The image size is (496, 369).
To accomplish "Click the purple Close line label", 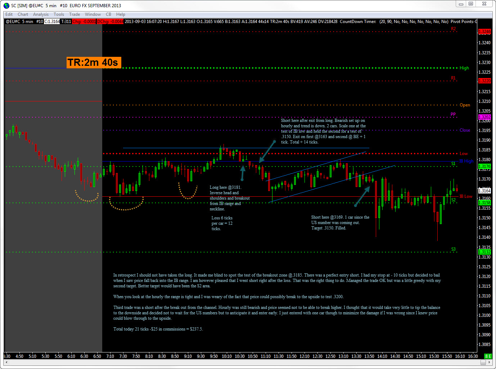I will pos(465,130).
